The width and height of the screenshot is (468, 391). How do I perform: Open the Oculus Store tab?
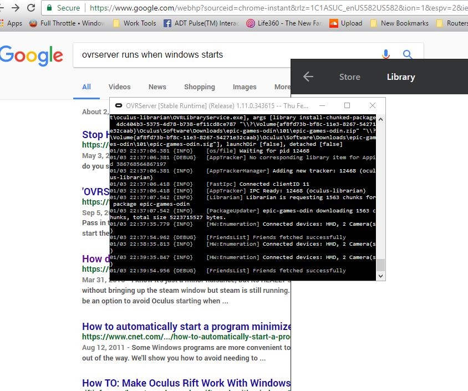pyautogui.click(x=349, y=77)
